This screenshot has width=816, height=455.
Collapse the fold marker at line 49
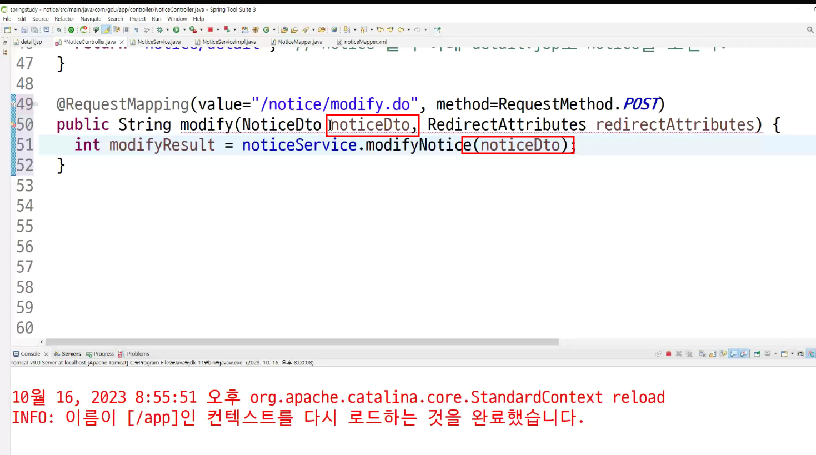(x=36, y=104)
